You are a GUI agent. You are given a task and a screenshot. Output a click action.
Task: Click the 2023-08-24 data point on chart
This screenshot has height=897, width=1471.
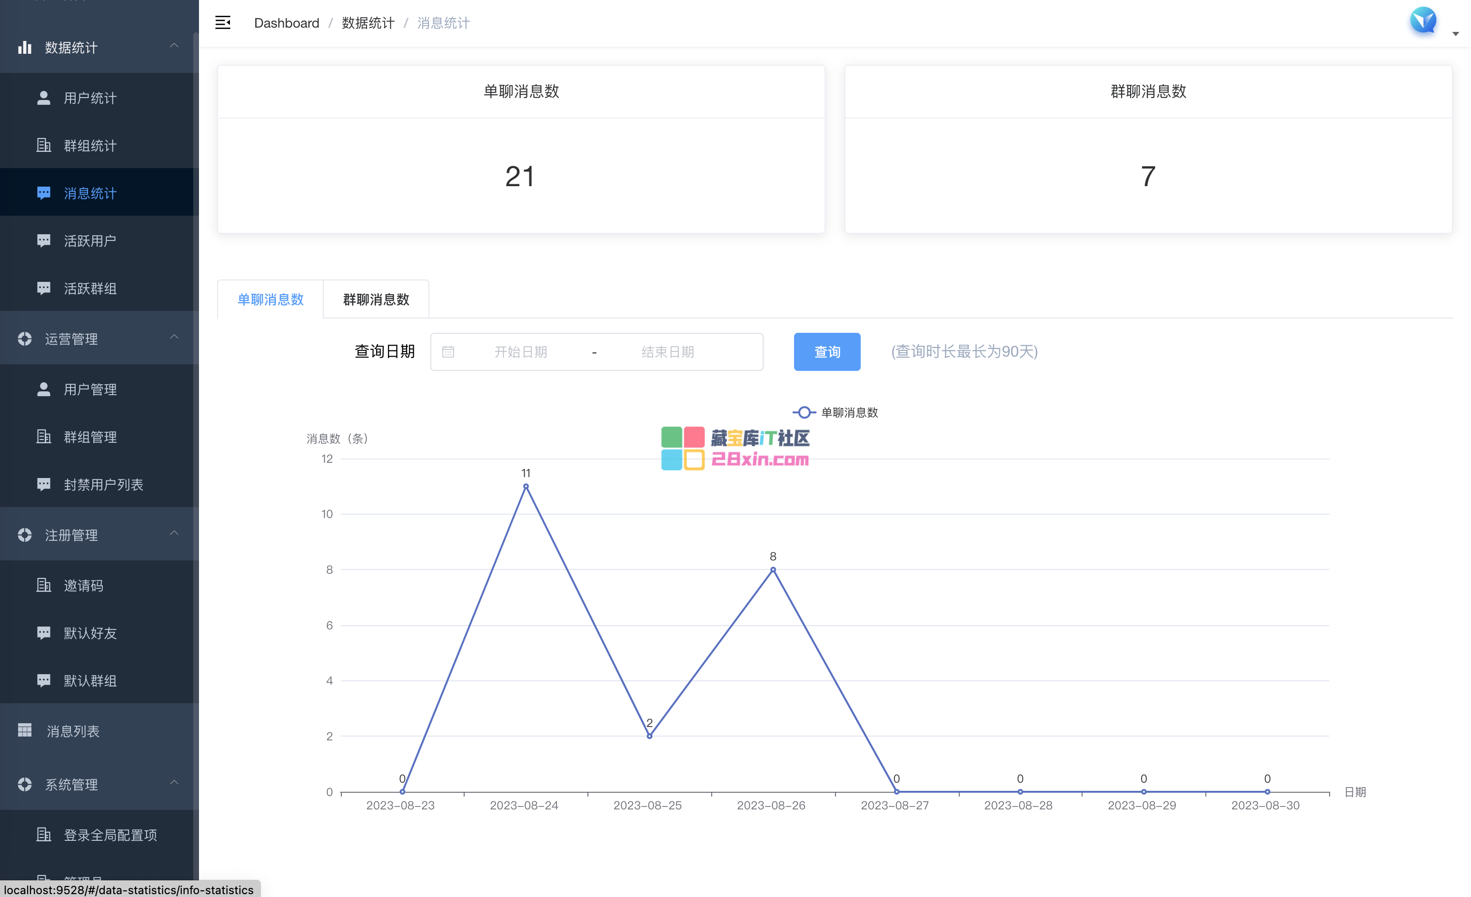click(526, 486)
